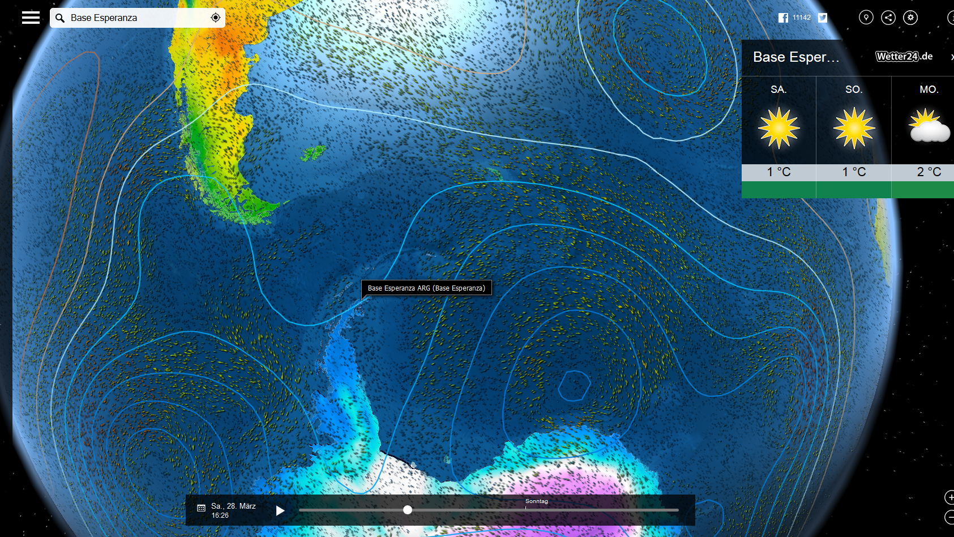The width and height of the screenshot is (954, 537).
Task: Click the Sa., 28. März date text
Action: 233,506
